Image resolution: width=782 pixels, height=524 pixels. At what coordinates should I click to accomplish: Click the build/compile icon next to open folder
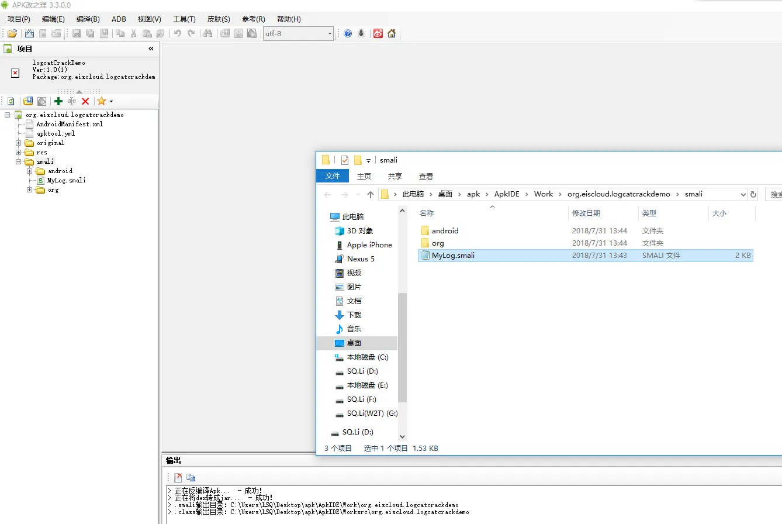point(29,33)
